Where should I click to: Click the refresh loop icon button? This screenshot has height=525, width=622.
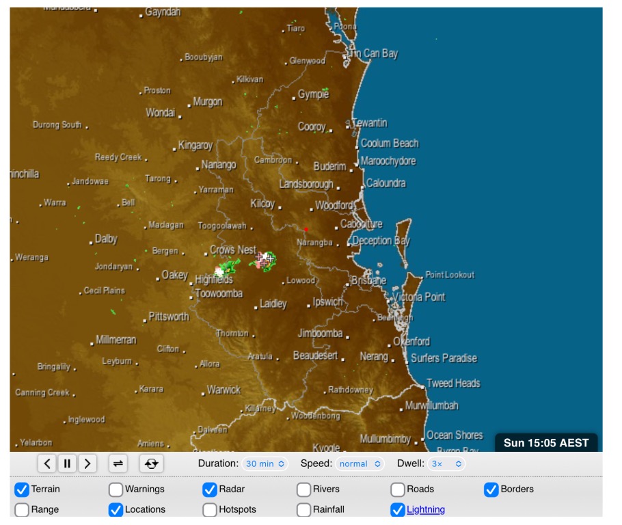point(151,463)
